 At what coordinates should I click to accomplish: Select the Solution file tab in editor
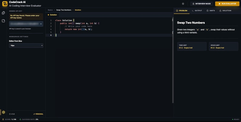click(52, 15)
